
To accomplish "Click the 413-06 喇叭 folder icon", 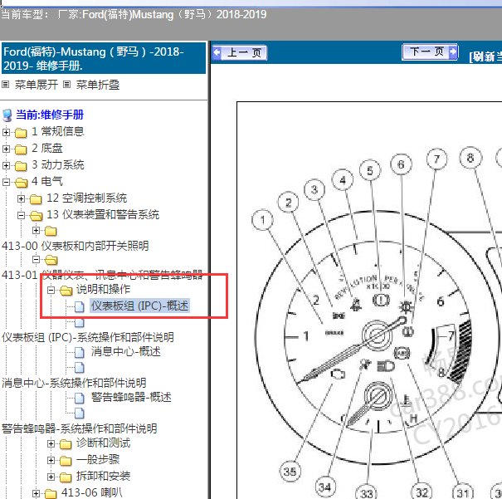I will tap(51, 494).
